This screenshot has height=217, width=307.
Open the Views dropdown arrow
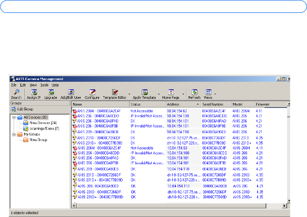[x=215, y=94]
